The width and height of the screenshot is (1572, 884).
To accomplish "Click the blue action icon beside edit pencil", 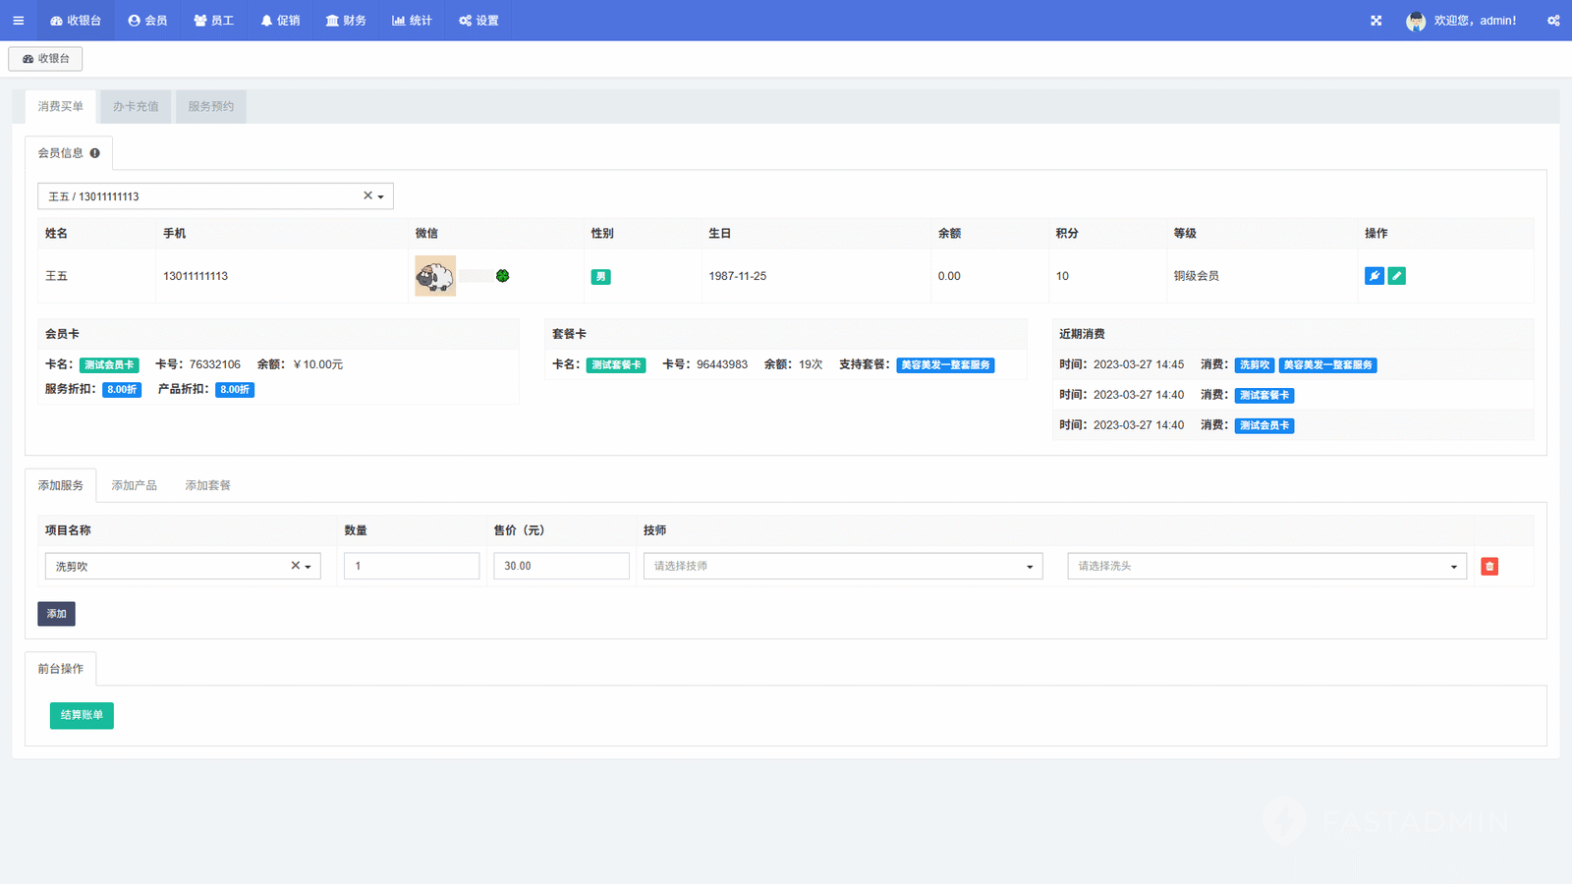I will (x=1374, y=276).
